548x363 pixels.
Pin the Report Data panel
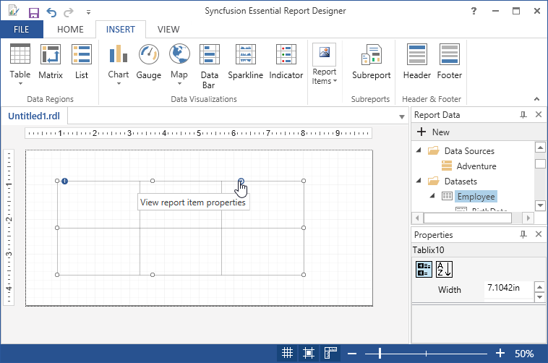523,115
